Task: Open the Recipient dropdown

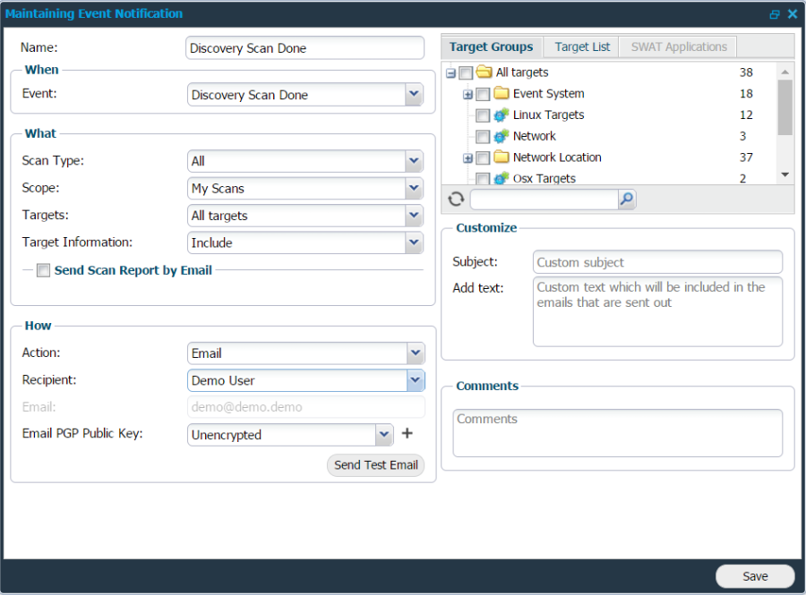Action: [x=413, y=380]
